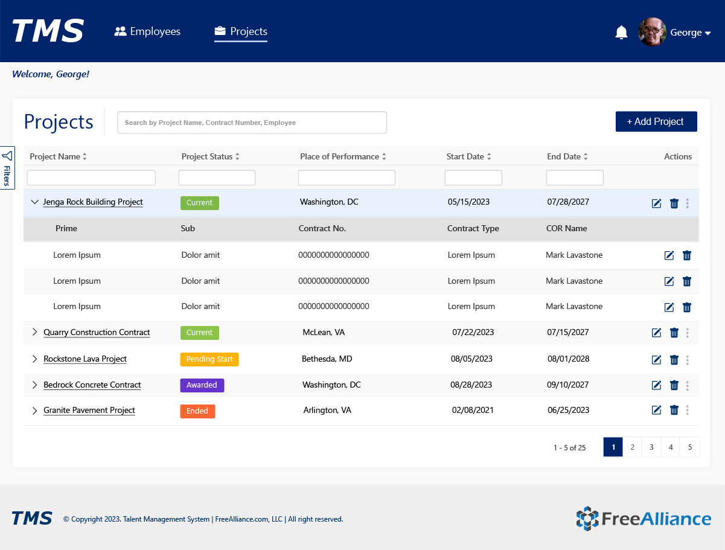The width and height of the screenshot is (725, 550).
Task: Open more options for Rockstone Lava Project
Action: click(x=688, y=360)
